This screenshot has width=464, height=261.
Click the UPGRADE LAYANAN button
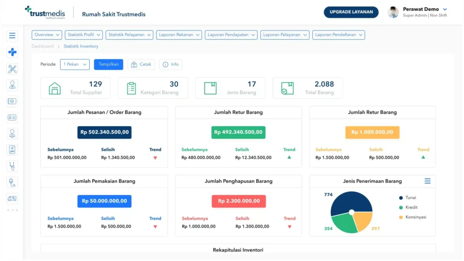coord(351,12)
